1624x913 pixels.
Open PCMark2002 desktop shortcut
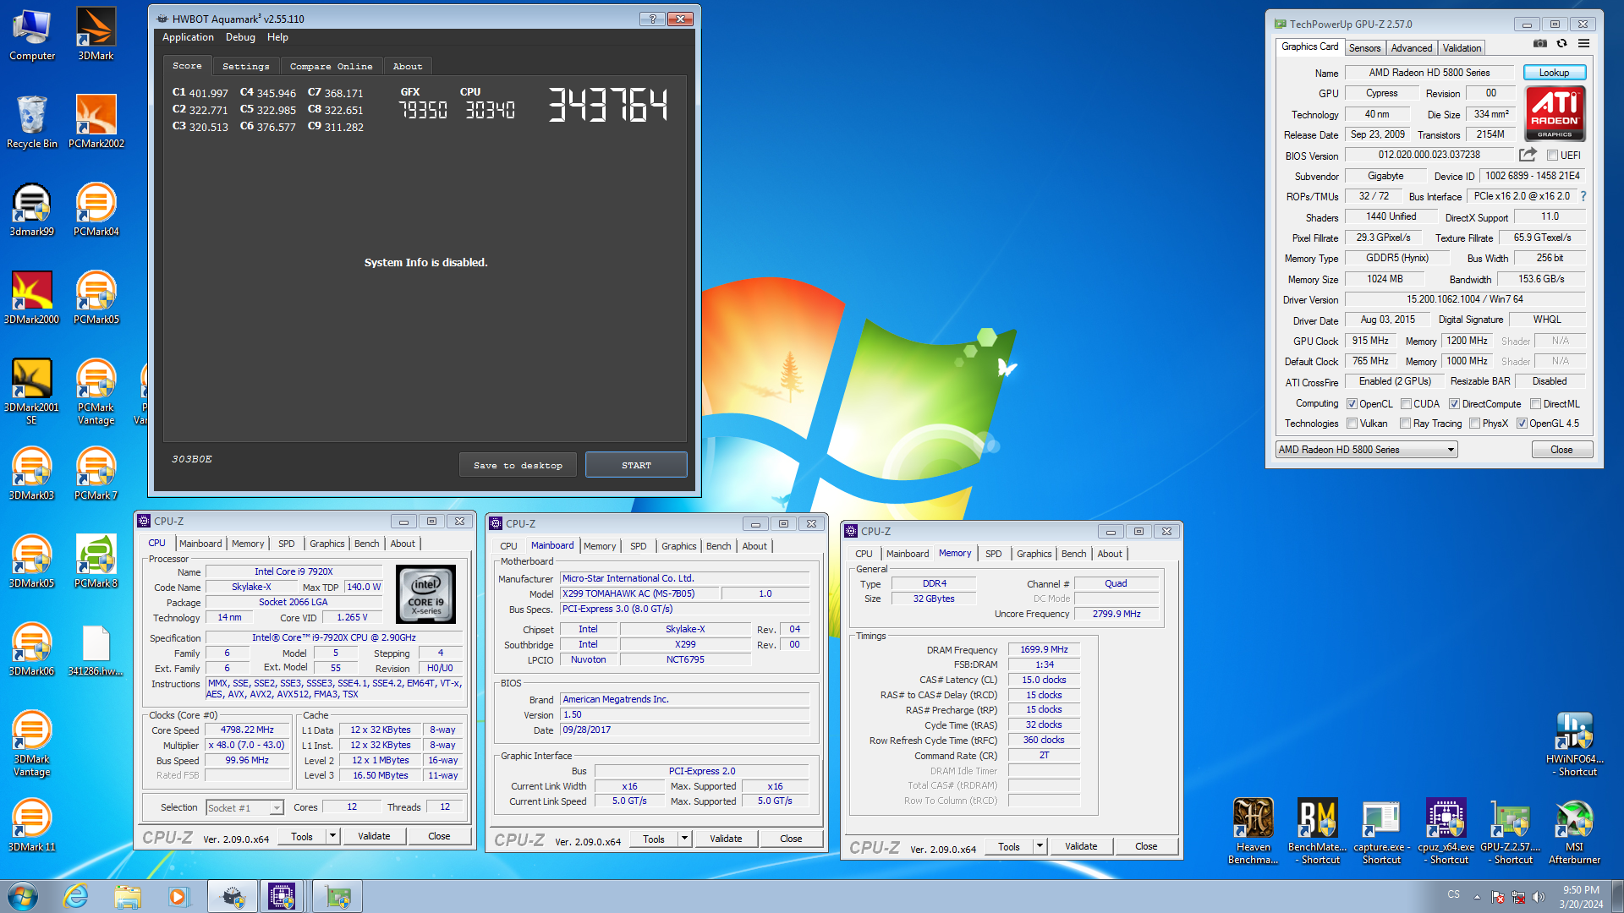pyautogui.click(x=96, y=122)
